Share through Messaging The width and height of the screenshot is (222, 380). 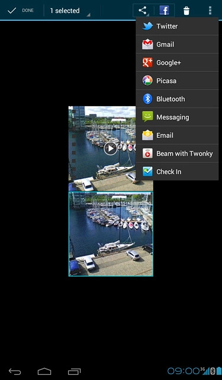178,117
